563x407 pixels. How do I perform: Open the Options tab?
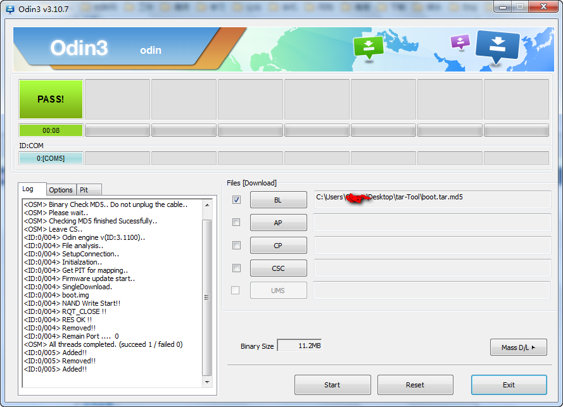tap(61, 190)
